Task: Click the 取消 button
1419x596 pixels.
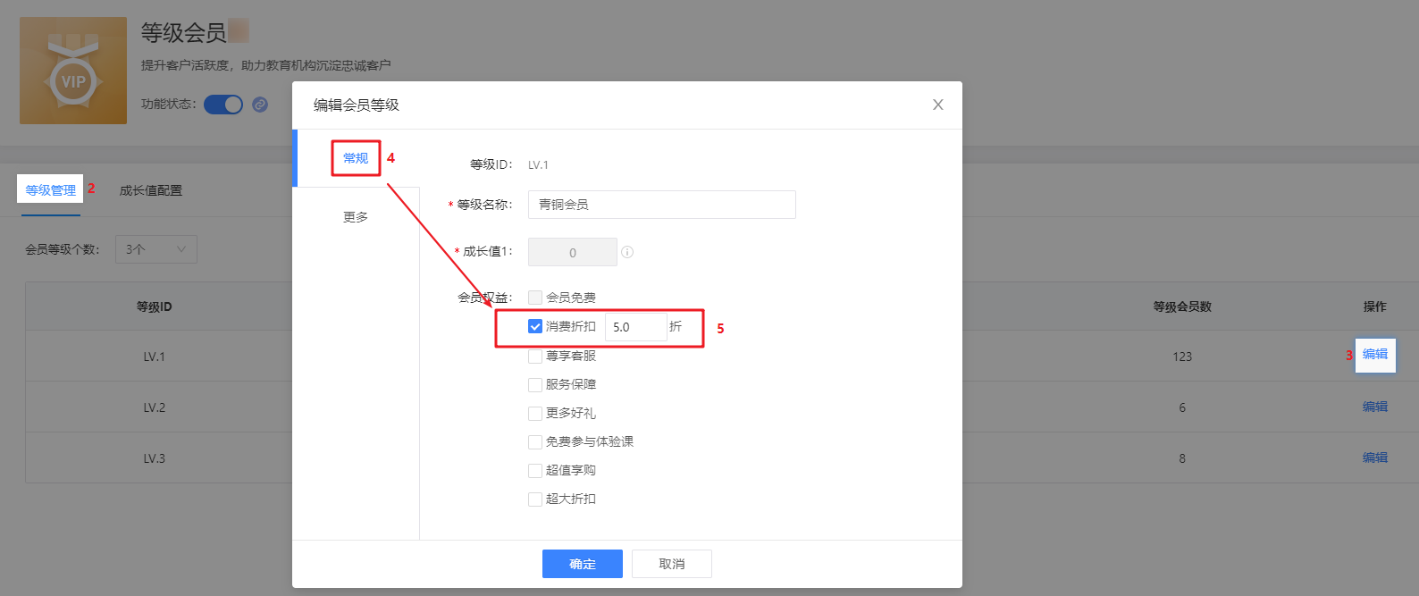Action: (672, 564)
